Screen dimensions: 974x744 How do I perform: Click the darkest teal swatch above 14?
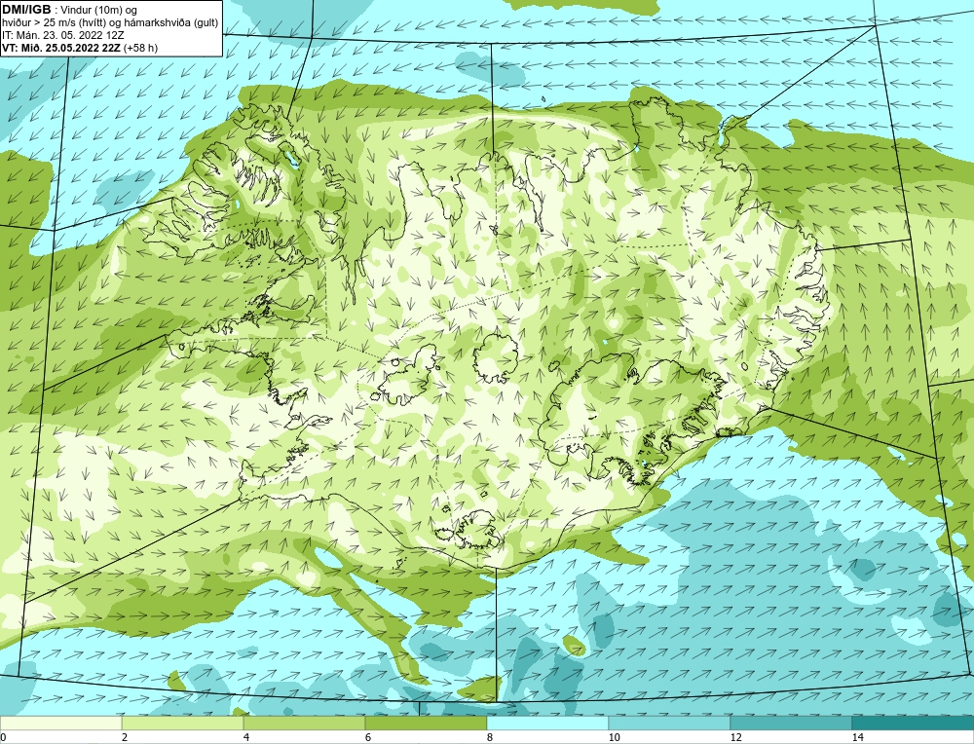click(914, 723)
